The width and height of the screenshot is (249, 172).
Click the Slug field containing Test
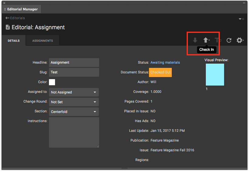pyautogui.click(x=74, y=72)
